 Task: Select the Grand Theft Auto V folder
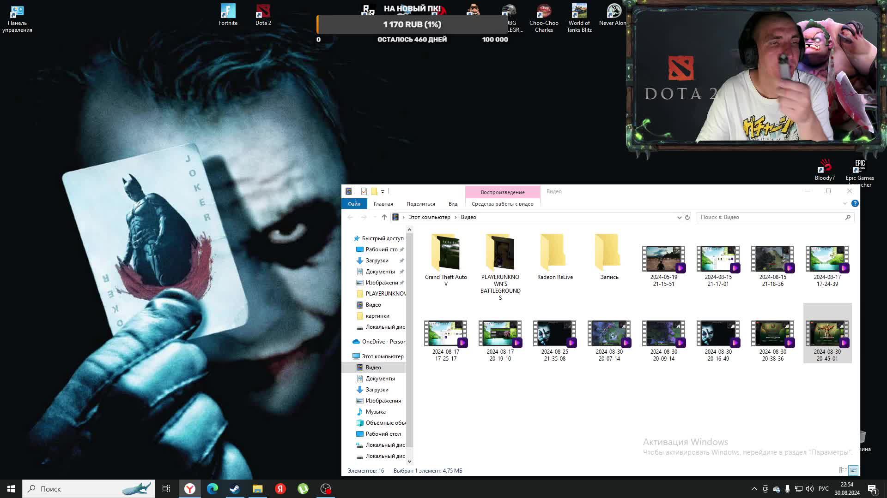[x=446, y=261]
